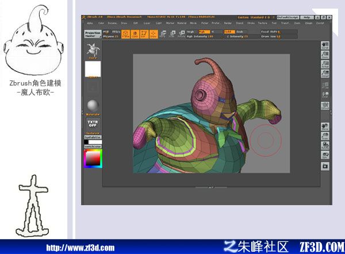
Task: Open the Stencil menu
Action: click(x=239, y=23)
